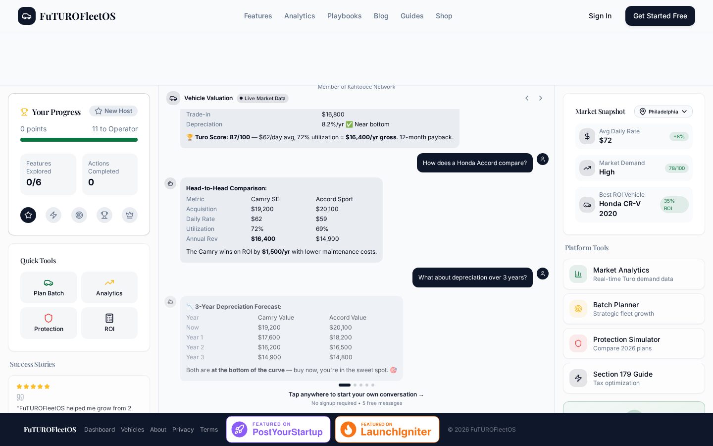Screen dimensions: 713x446
Task: Click the FuTUROFleetOS car logo icon
Action: tap(27, 16)
